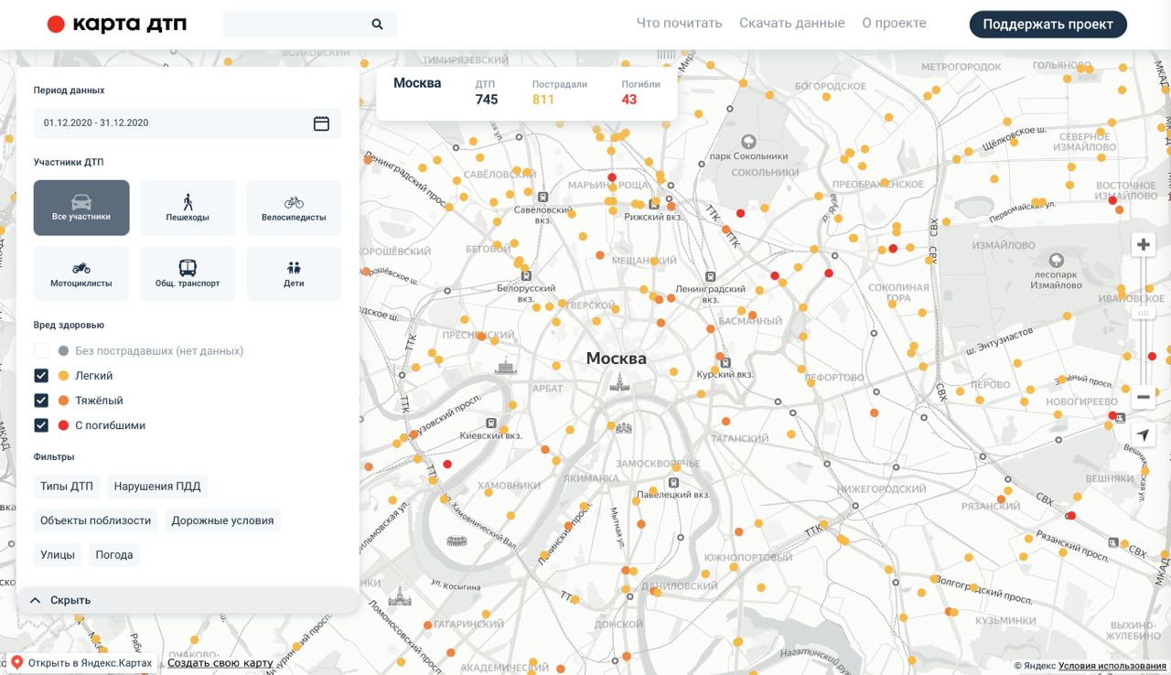1171x675 pixels.
Task: Click the Ленинградский вокзал station icon
Action: pyautogui.click(x=710, y=276)
